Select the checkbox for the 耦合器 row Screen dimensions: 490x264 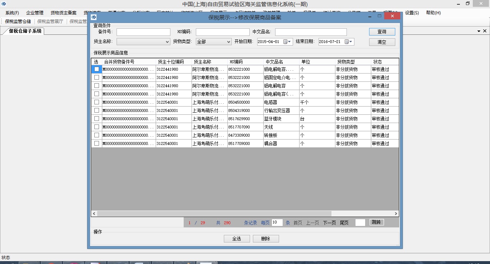click(96, 143)
